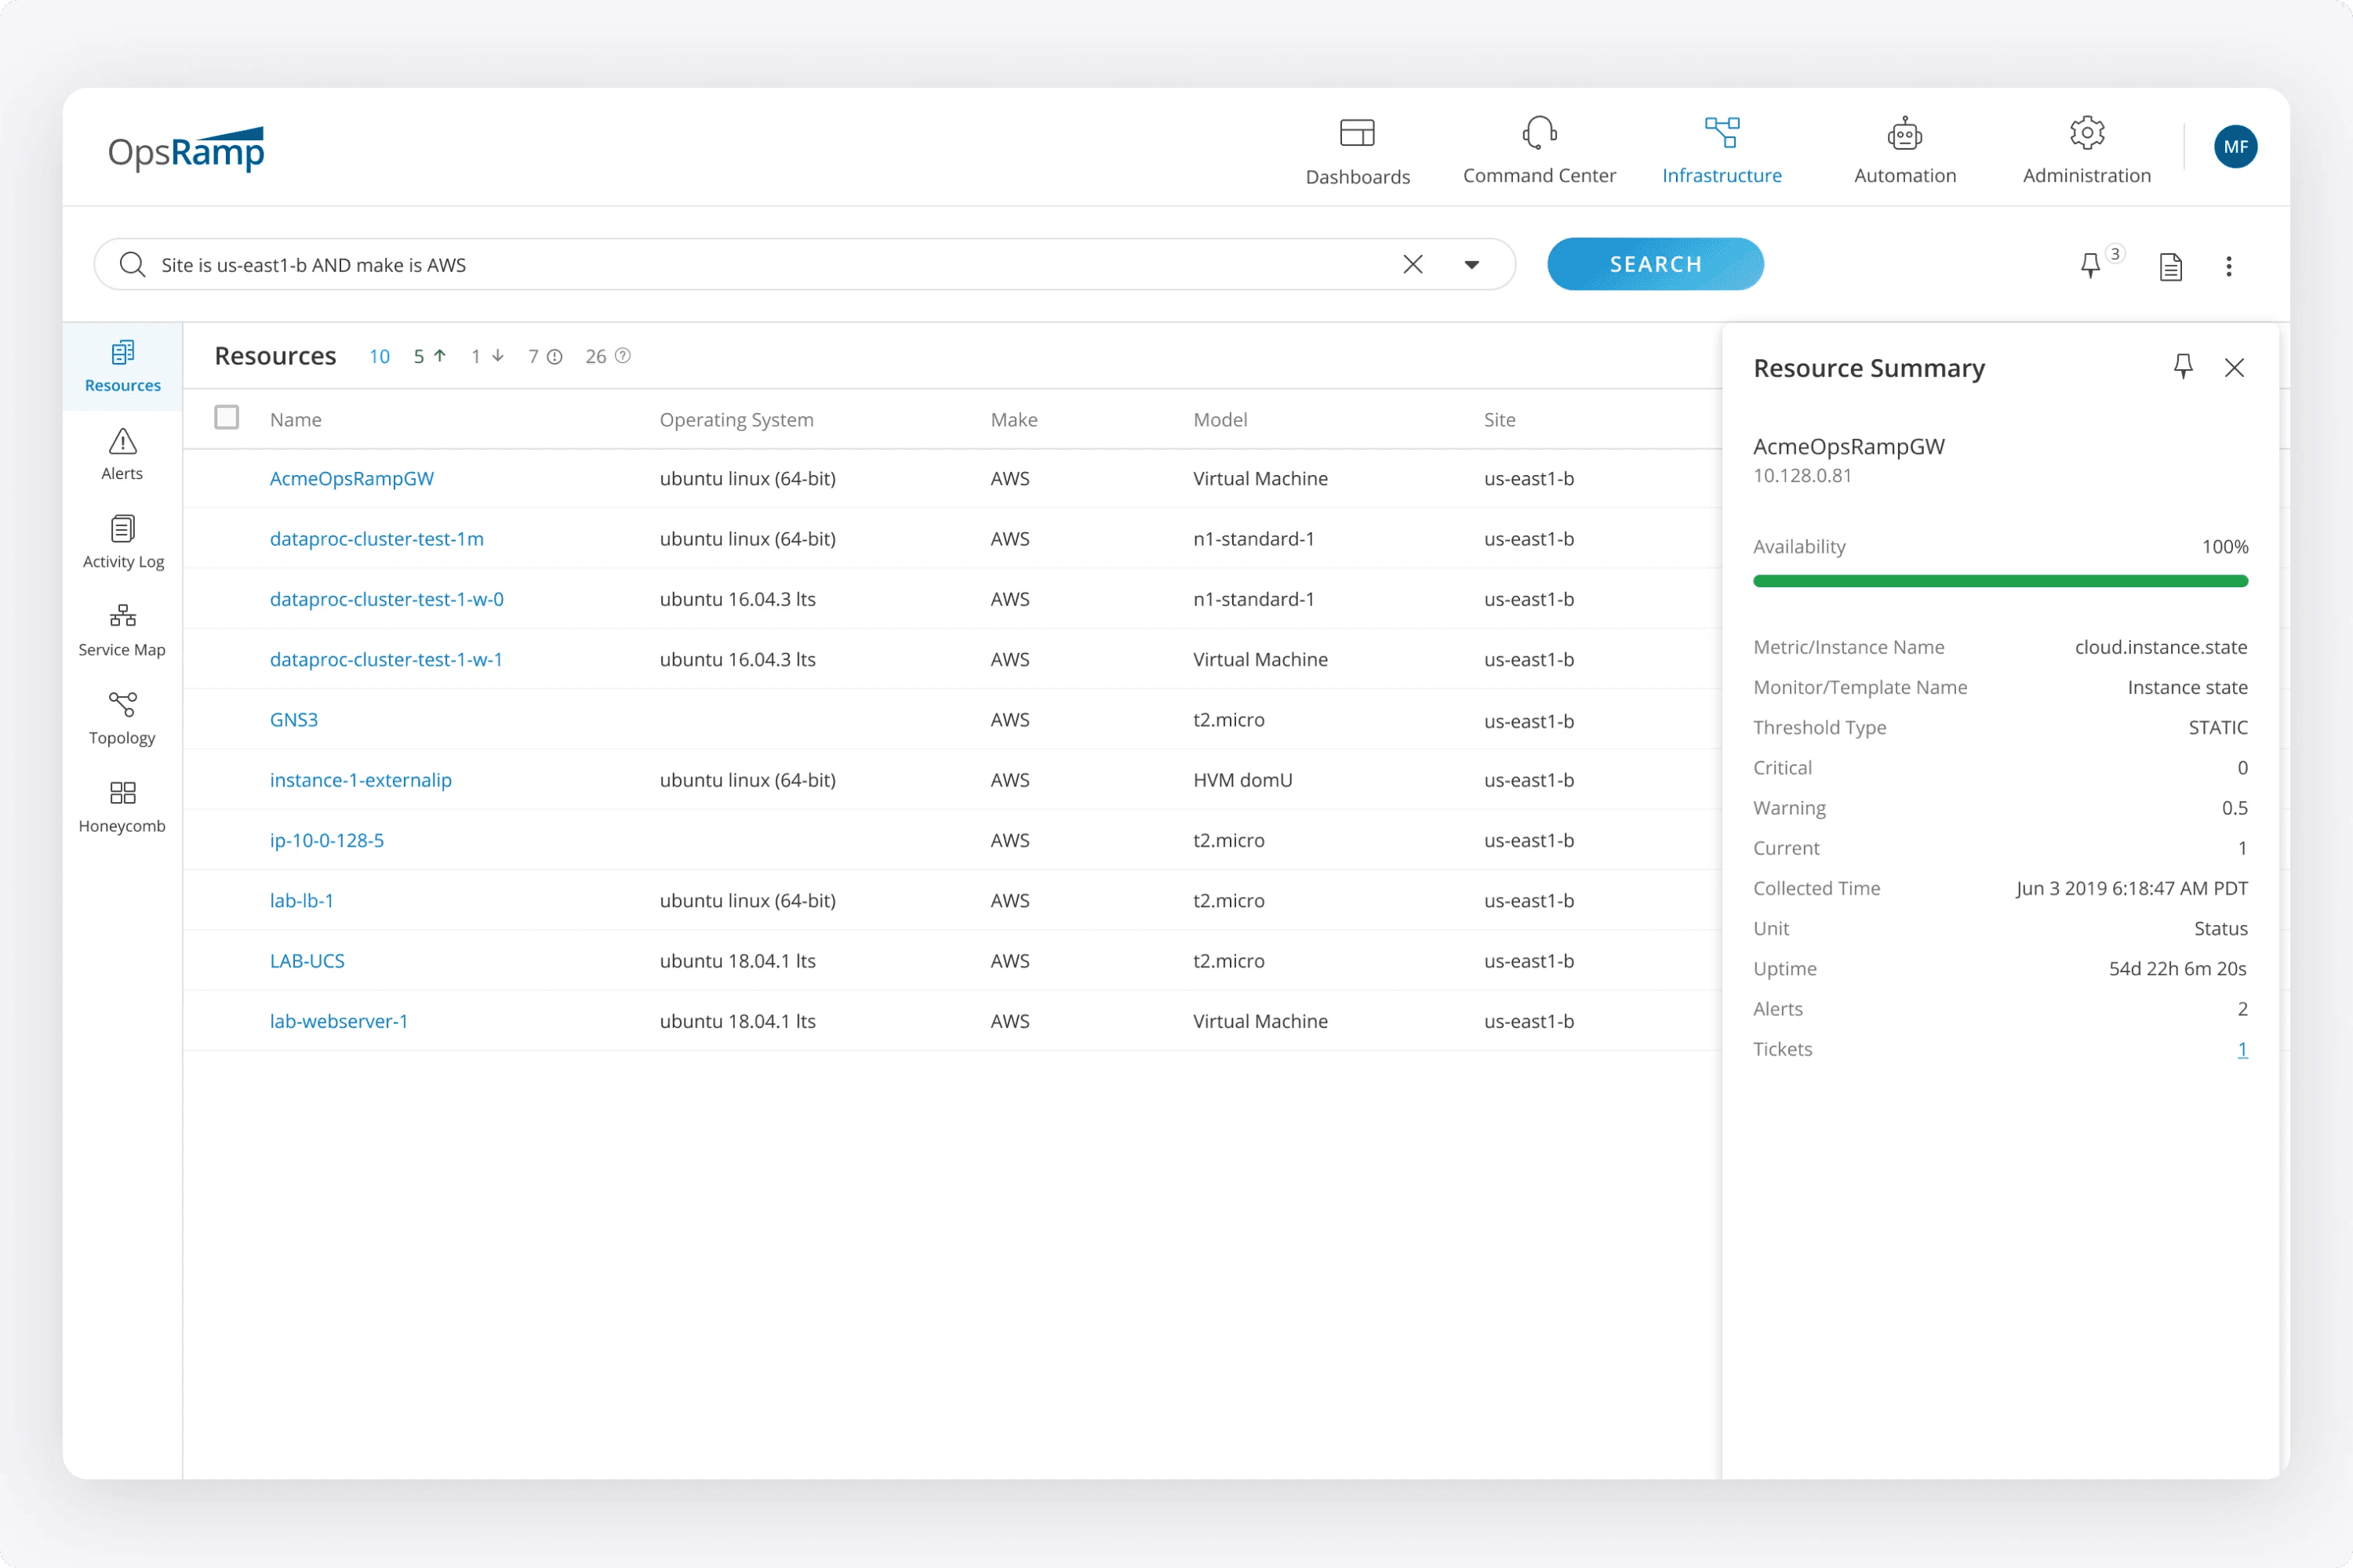This screenshot has width=2353, height=1568.
Task: Filter by total count 10
Action: pyautogui.click(x=379, y=357)
